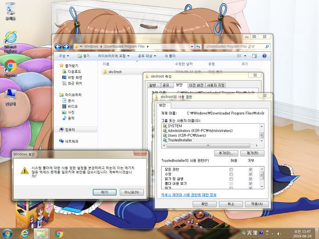319x239 pixels.
Task: Open Favorites (즐겨찾기) star in sidebar
Action: (x=61, y=66)
